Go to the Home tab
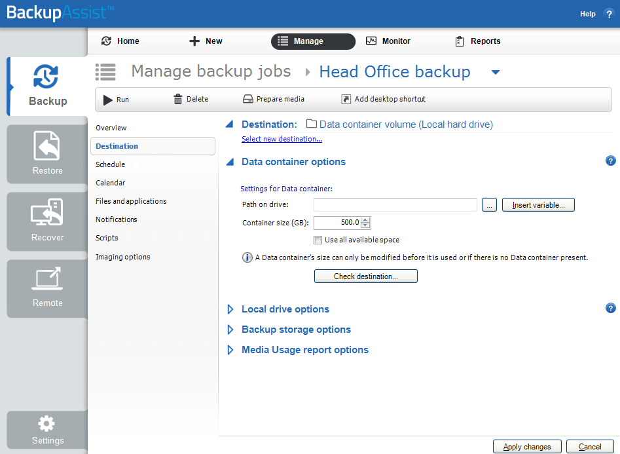The image size is (620, 454). click(120, 41)
